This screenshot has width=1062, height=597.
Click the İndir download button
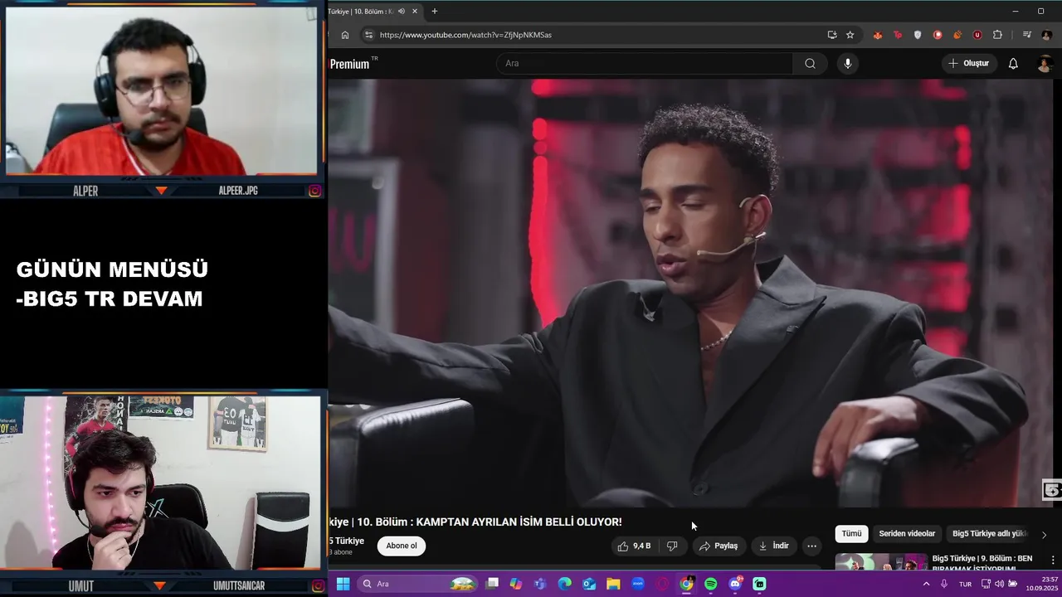pyautogui.click(x=773, y=546)
